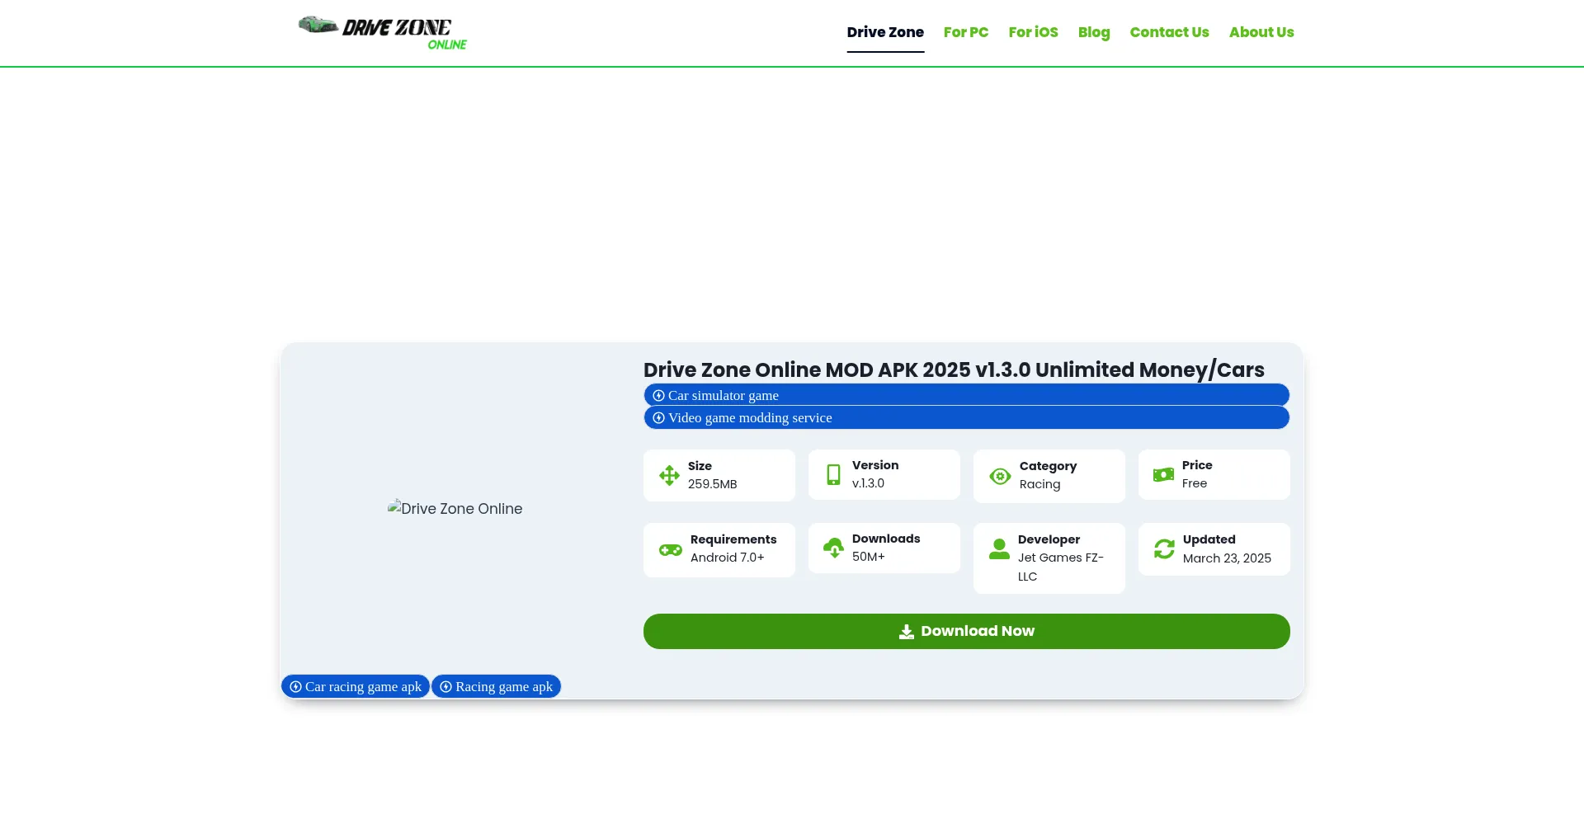Navigate to About Us
The height and width of the screenshot is (819, 1584).
click(1261, 32)
